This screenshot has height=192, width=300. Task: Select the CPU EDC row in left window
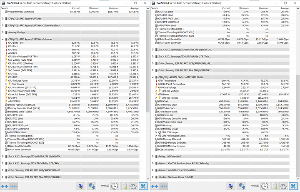pos(72,77)
